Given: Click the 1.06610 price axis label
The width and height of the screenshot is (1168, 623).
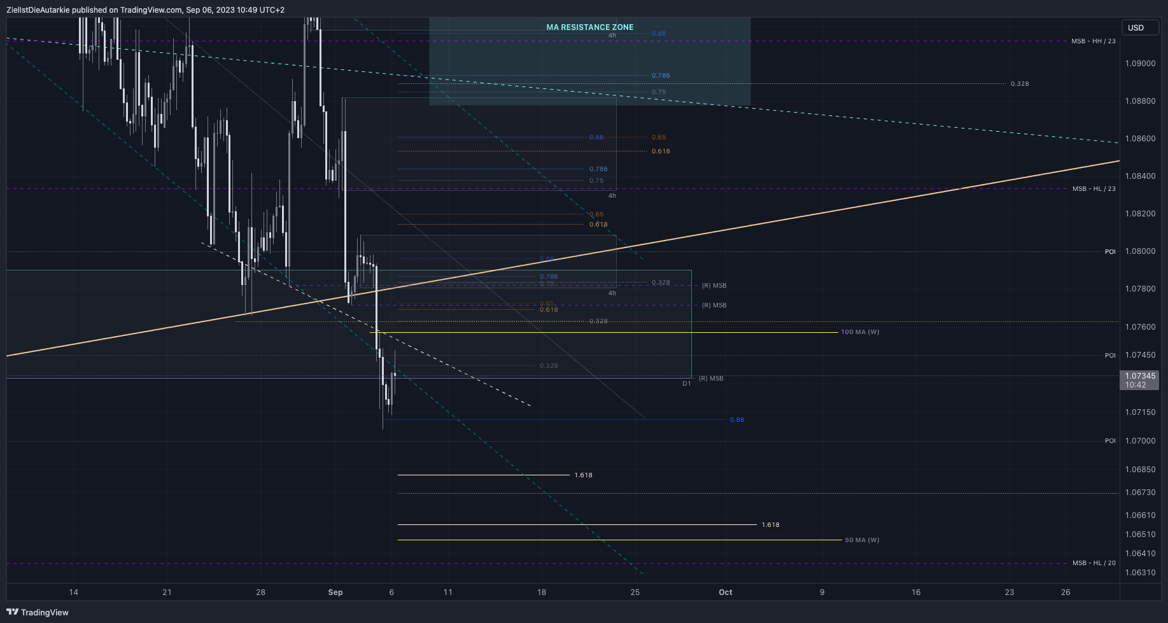Looking at the screenshot, I should [x=1141, y=515].
